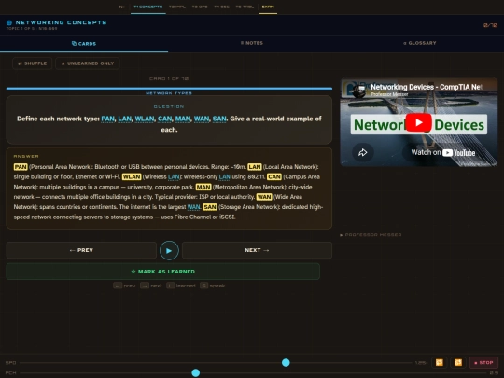Play the YouTube video with the red play button
Screen dimensions: 504x378
tap(418, 122)
